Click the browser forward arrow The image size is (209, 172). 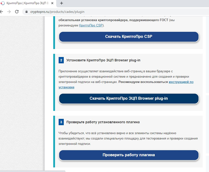coord(9,11)
